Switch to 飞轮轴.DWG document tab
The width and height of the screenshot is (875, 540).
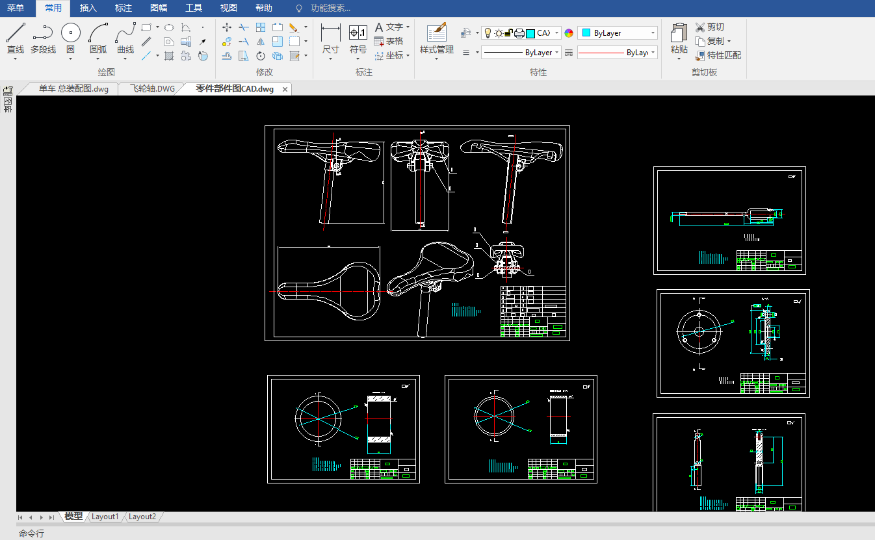click(152, 89)
